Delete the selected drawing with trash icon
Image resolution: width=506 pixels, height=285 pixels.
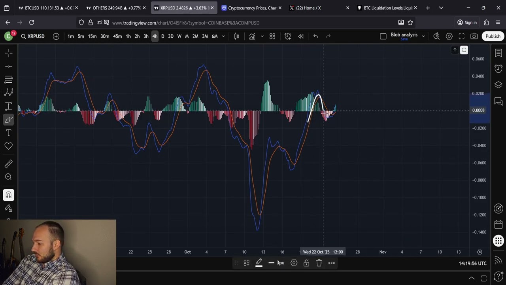[319, 263]
